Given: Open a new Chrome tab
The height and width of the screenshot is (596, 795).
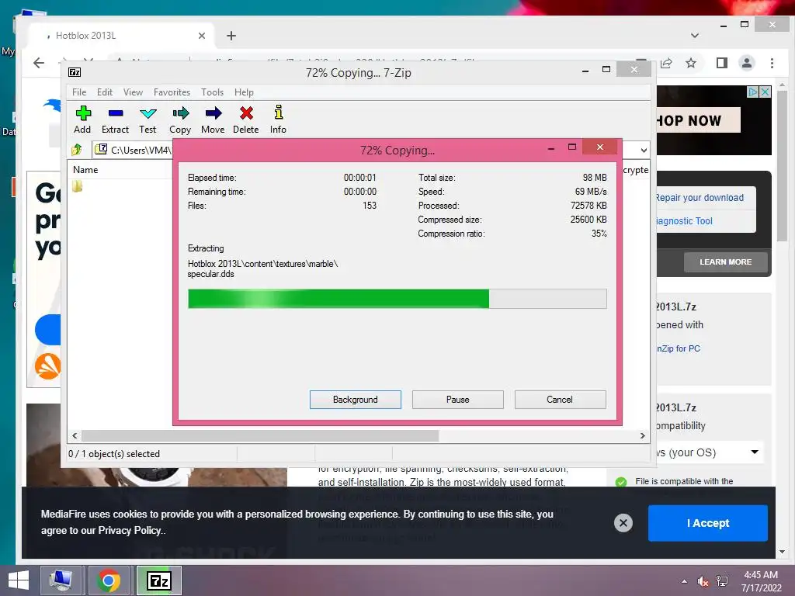Looking at the screenshot, I should point(231,36).
